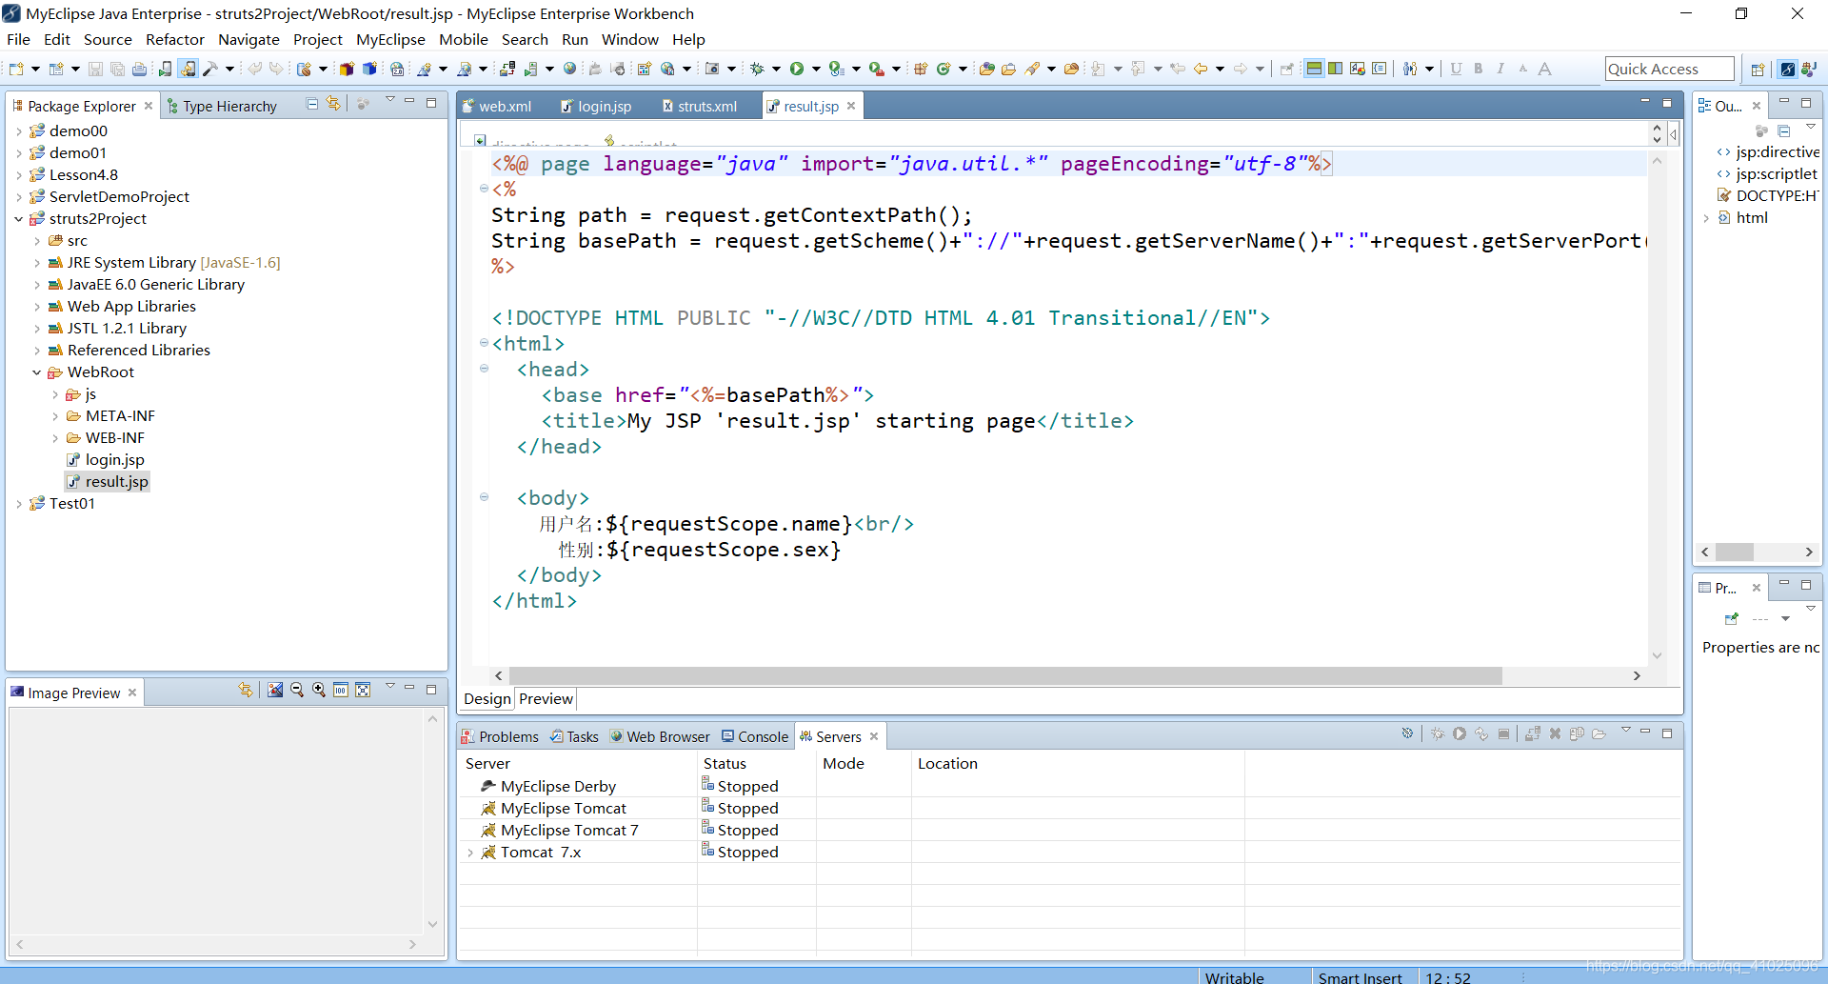
Task: Click the New file toolbar icon
Action: (x=16, y=69)
